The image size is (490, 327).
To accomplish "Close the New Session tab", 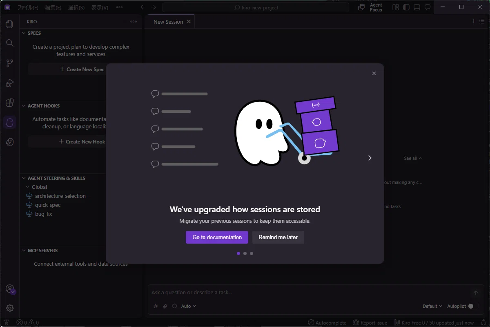I will pyautogui.click(x=189, y=22).
